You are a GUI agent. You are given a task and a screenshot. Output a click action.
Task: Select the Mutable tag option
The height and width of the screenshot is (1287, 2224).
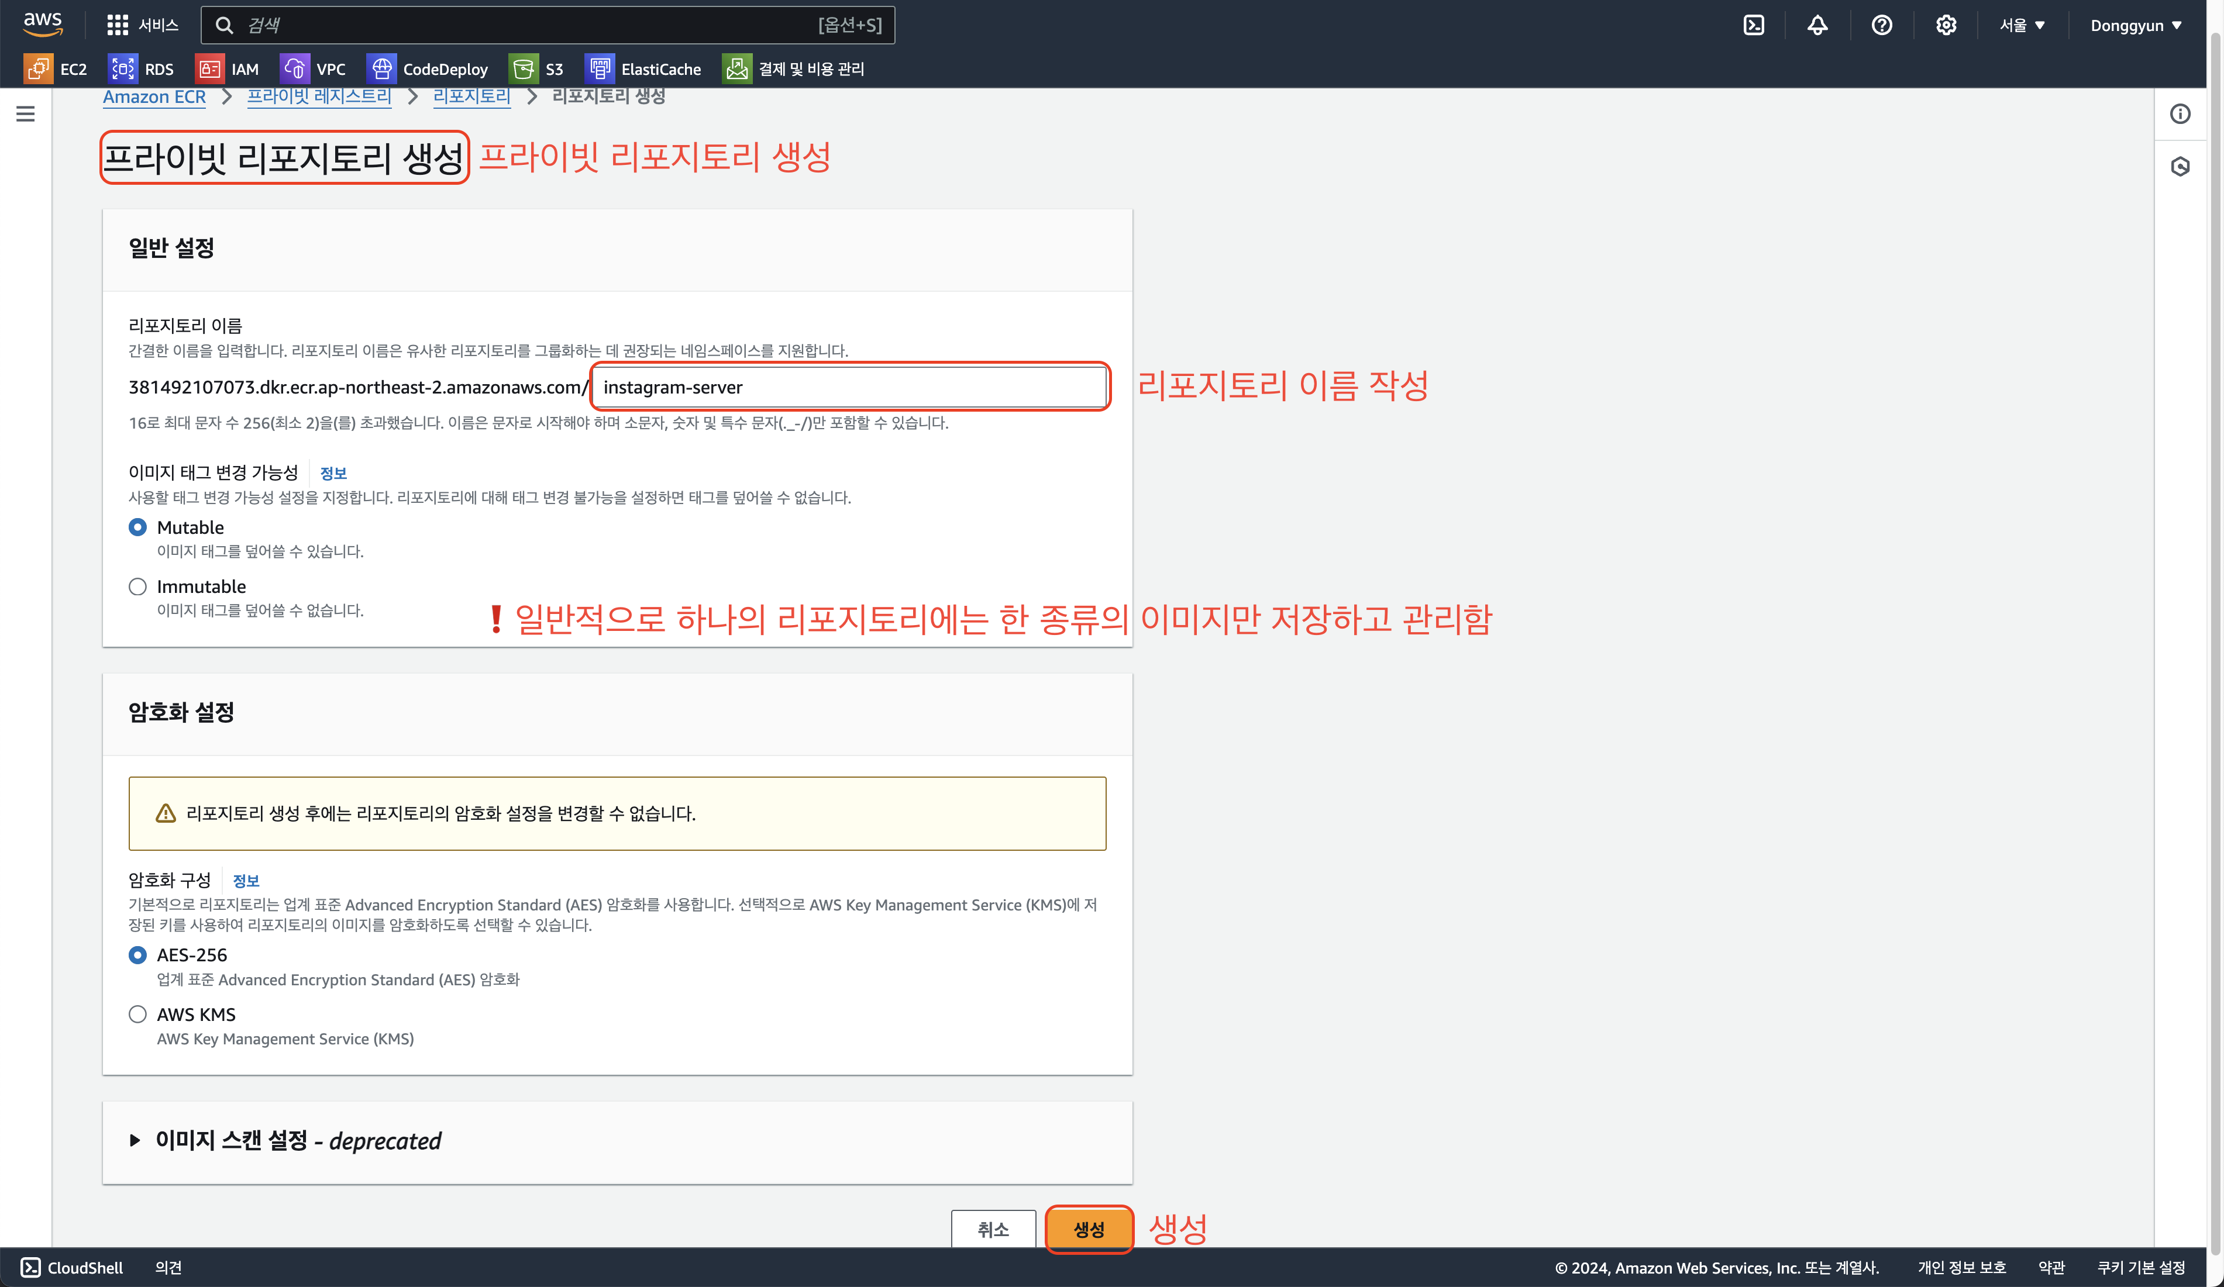point(137,527)
